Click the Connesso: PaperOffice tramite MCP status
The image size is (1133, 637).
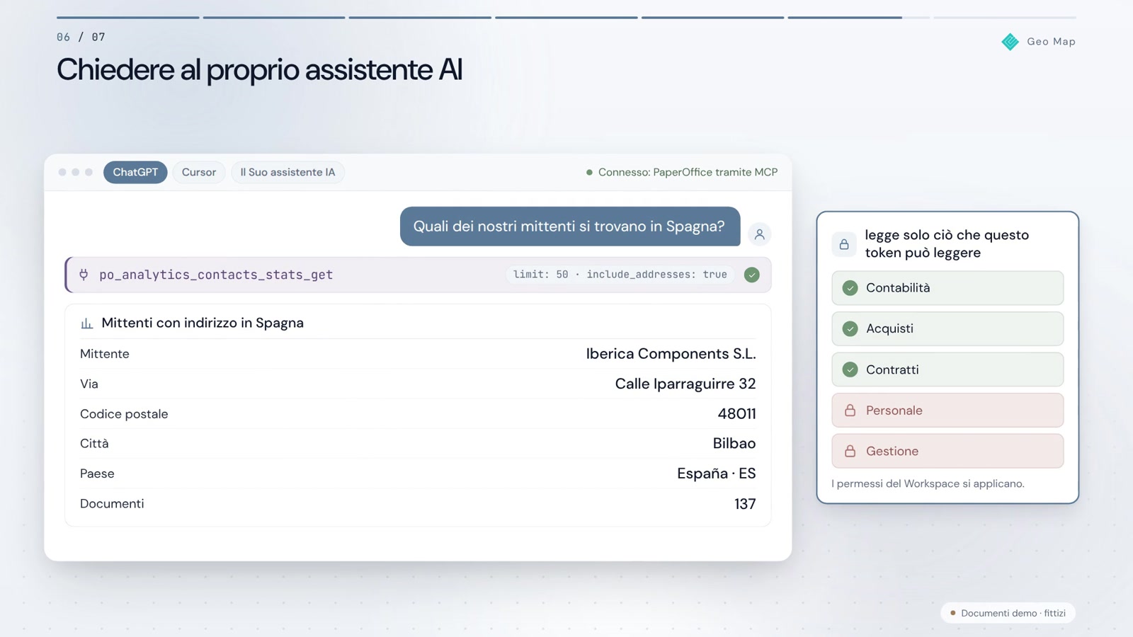(x=681, y=172)
